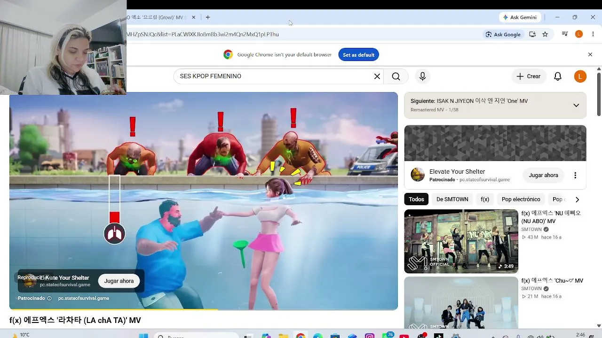Open the Chu~ MV thumbnail

461,303
